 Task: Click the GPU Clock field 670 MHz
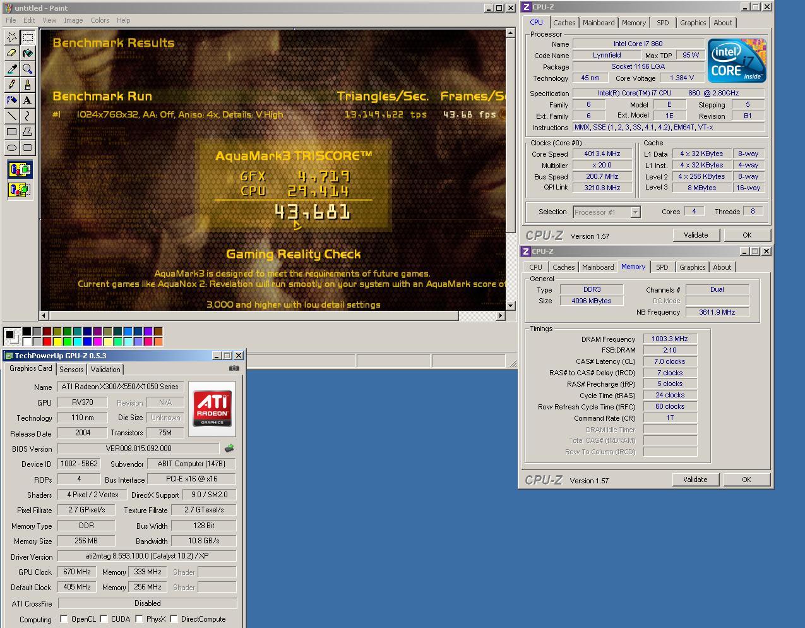click(77, 572)
